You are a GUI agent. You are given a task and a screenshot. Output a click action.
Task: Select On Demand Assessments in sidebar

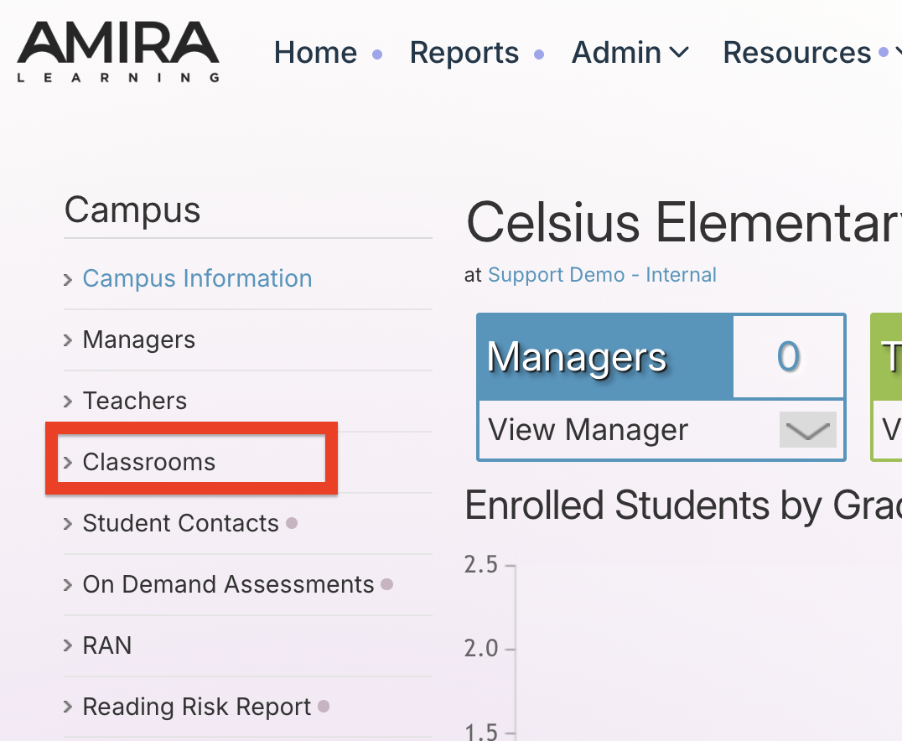click(x=227, y=584)
